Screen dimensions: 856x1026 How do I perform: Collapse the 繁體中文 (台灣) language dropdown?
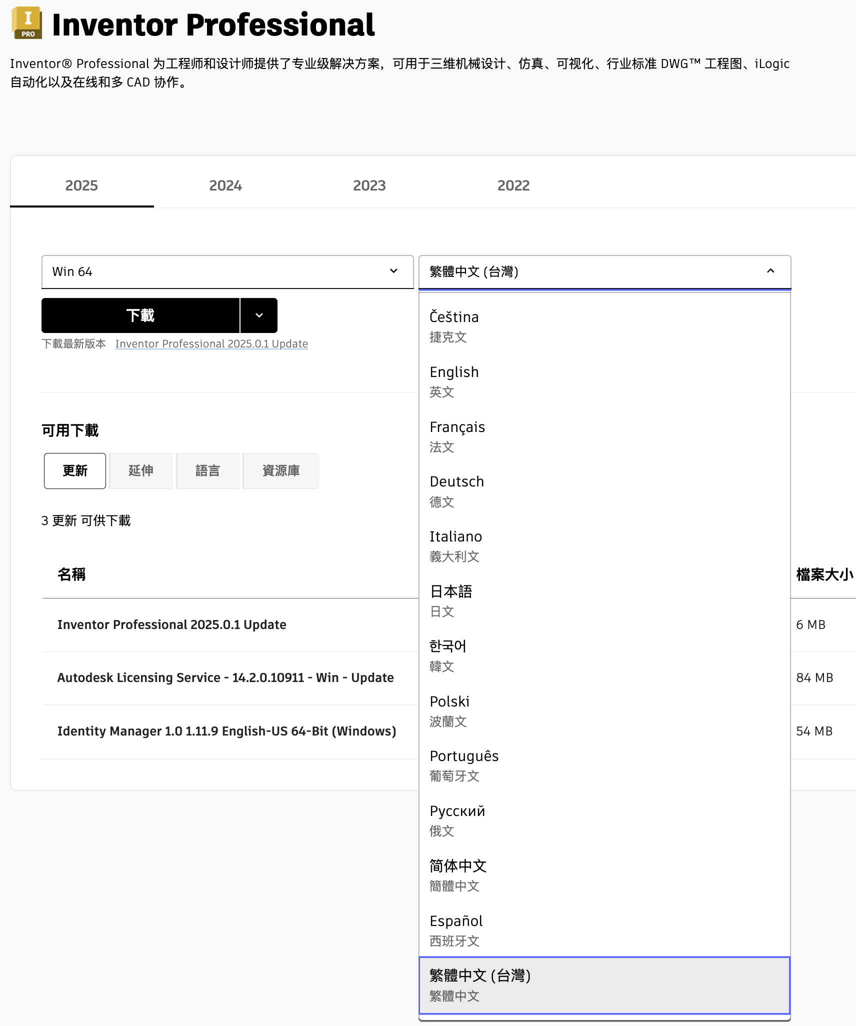(770, 271)
